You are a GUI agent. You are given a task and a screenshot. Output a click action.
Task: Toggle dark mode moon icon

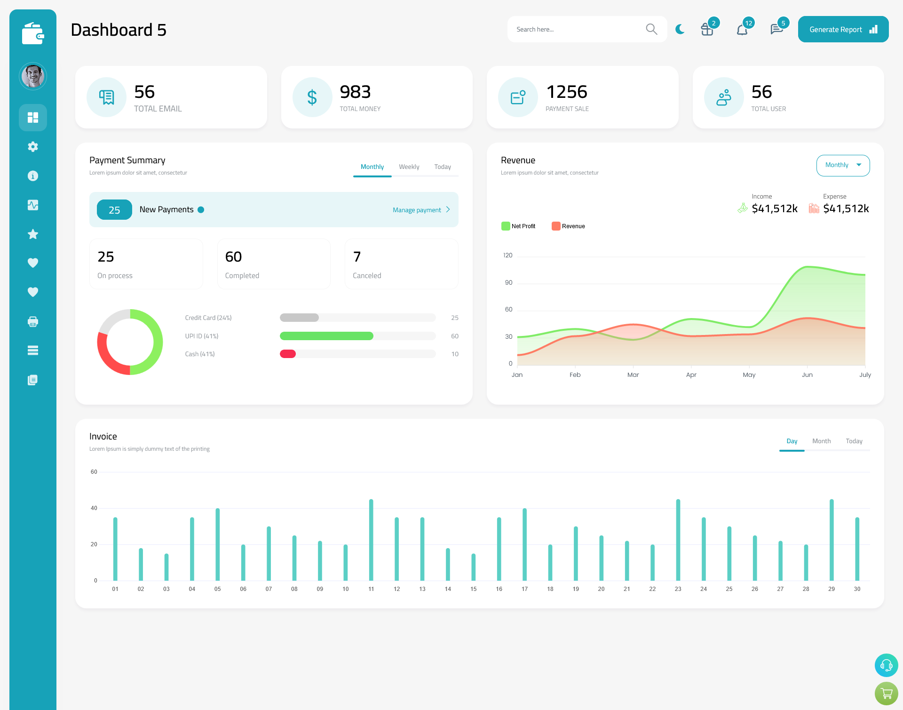(x=680, y=29)
